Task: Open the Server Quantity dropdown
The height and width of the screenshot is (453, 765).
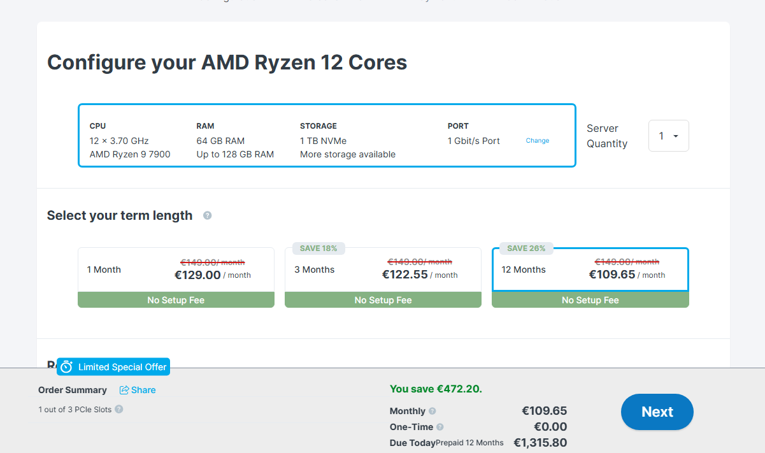Action: point(668,136)
